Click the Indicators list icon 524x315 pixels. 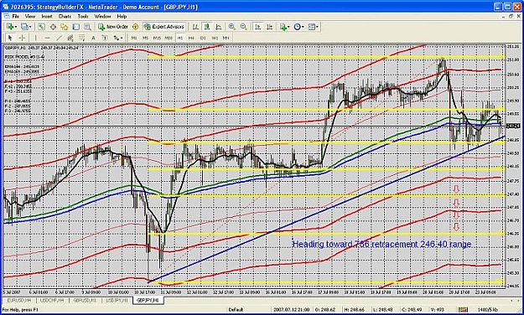pyautogui.click(x=283, y=27)
